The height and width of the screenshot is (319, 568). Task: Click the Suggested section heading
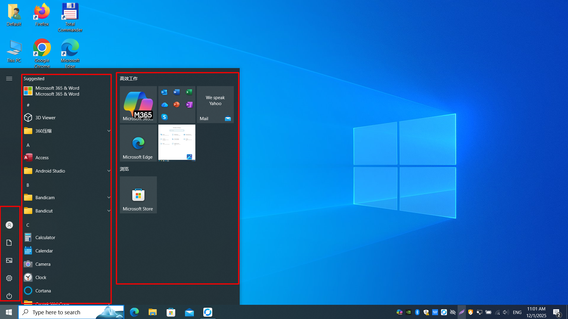coord(34,78)
